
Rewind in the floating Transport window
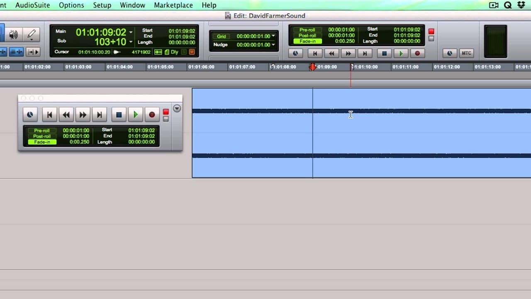[66, 115]
